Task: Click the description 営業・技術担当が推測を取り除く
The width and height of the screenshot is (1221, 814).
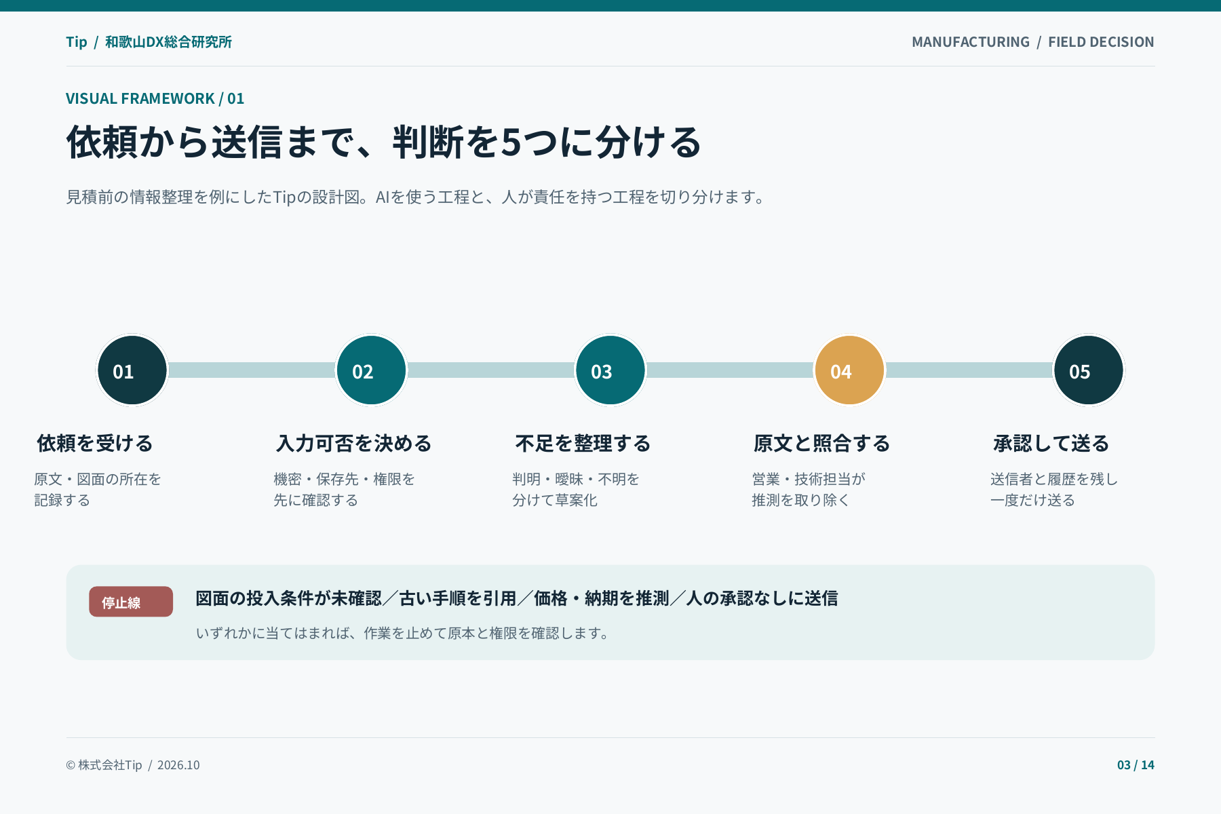Action: point(809,490)
